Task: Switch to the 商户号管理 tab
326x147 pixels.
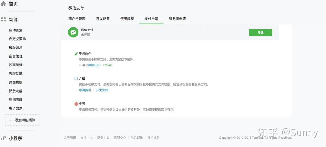Action: (77, 19)
